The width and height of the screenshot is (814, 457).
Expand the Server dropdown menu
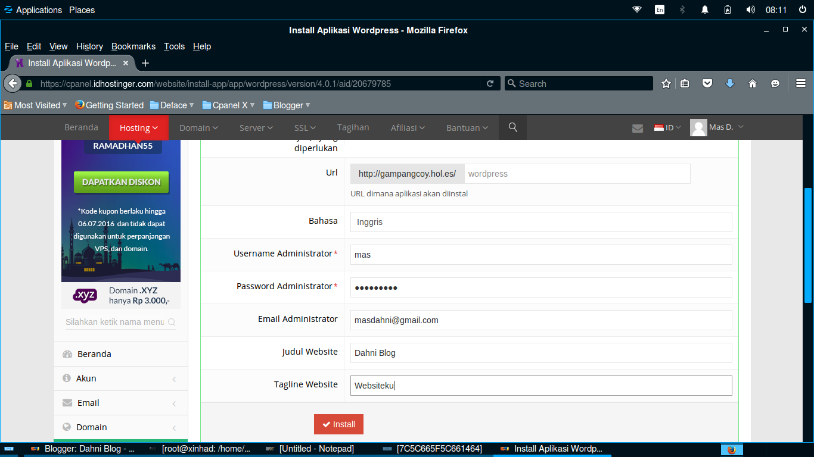(x=256, y=127)
